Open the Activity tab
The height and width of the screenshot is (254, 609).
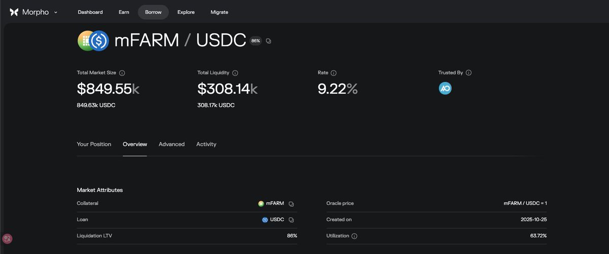pos(206,144)
